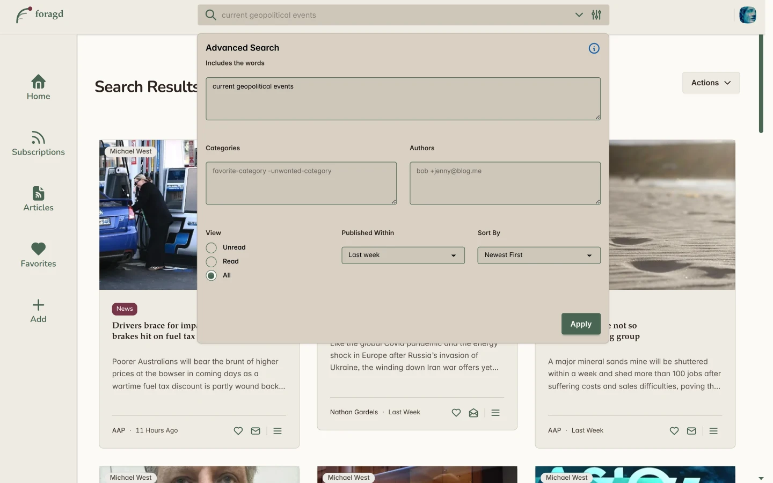Click envelope icon on mineral sands article

click(691, 431)
